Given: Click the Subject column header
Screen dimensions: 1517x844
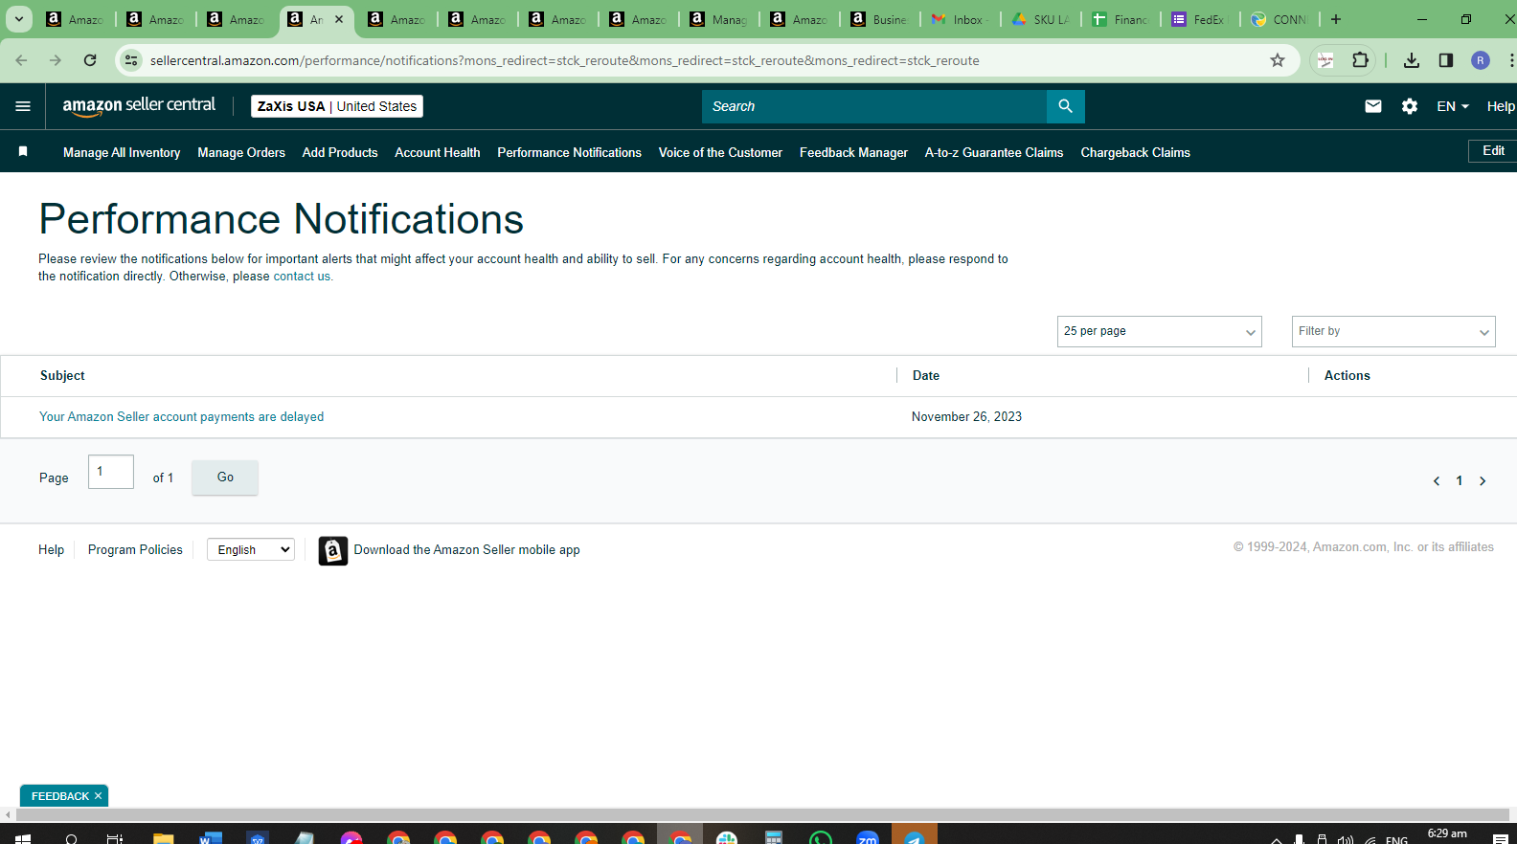Looking at the screenshot, I should [62, 376].
